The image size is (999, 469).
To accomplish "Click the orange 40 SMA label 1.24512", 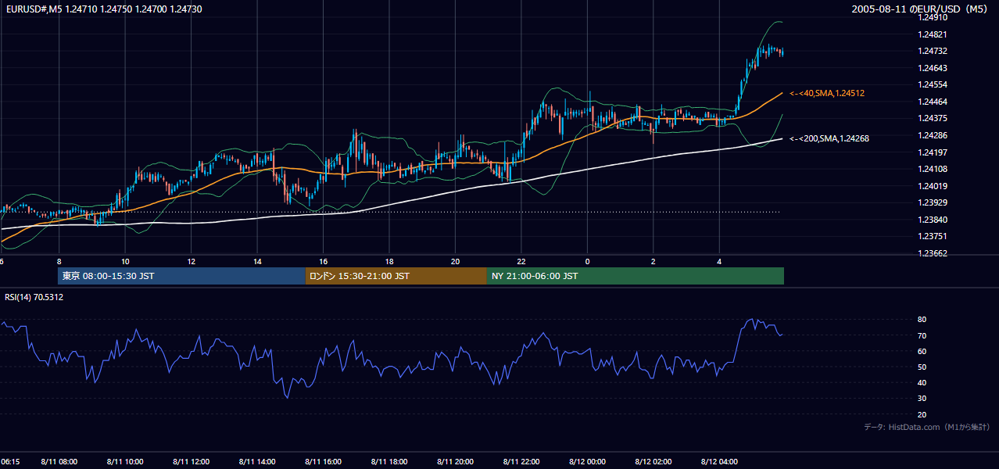I will pos(828,93).
